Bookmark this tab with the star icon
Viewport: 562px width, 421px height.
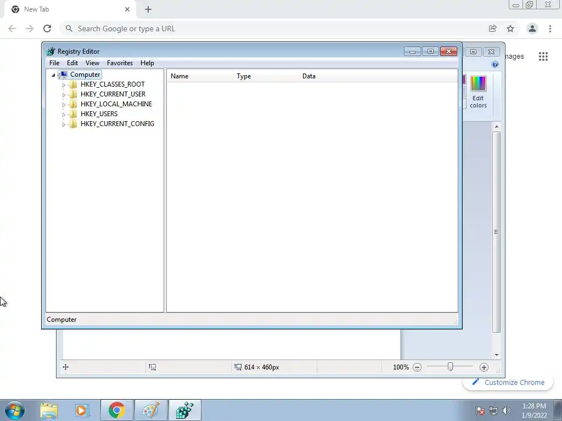point(510,29)
